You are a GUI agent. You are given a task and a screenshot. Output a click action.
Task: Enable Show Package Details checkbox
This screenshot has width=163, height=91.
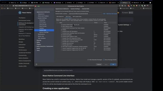(104, 60)
